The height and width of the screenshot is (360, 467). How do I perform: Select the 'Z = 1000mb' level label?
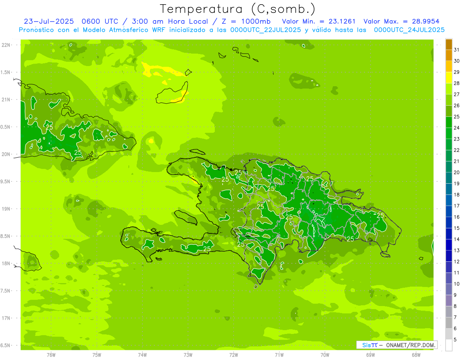(x=246, y=21)
